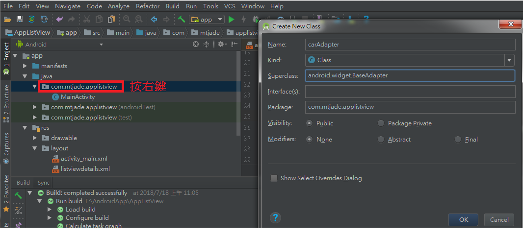Click the Sync with file system icon
This screenshot has height=238, width=523.
pyautogui.click(x=32, y=19)
